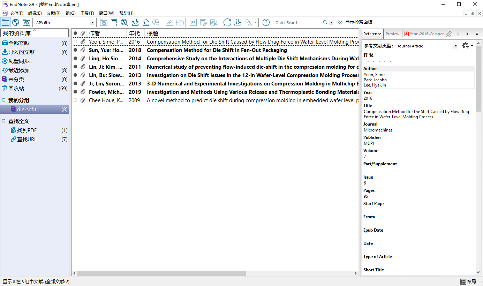Screen dimensions: 483x286
Task: Click Format Bibliography toolbar icon
Action: click(203, 23)
